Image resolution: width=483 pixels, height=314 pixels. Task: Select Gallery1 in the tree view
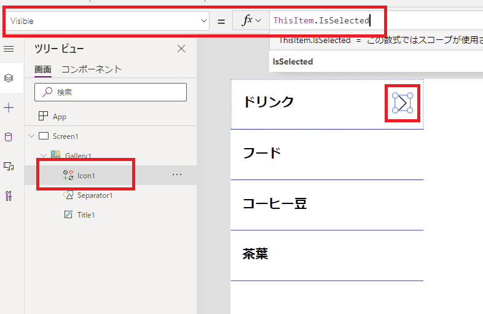(78, 155)
